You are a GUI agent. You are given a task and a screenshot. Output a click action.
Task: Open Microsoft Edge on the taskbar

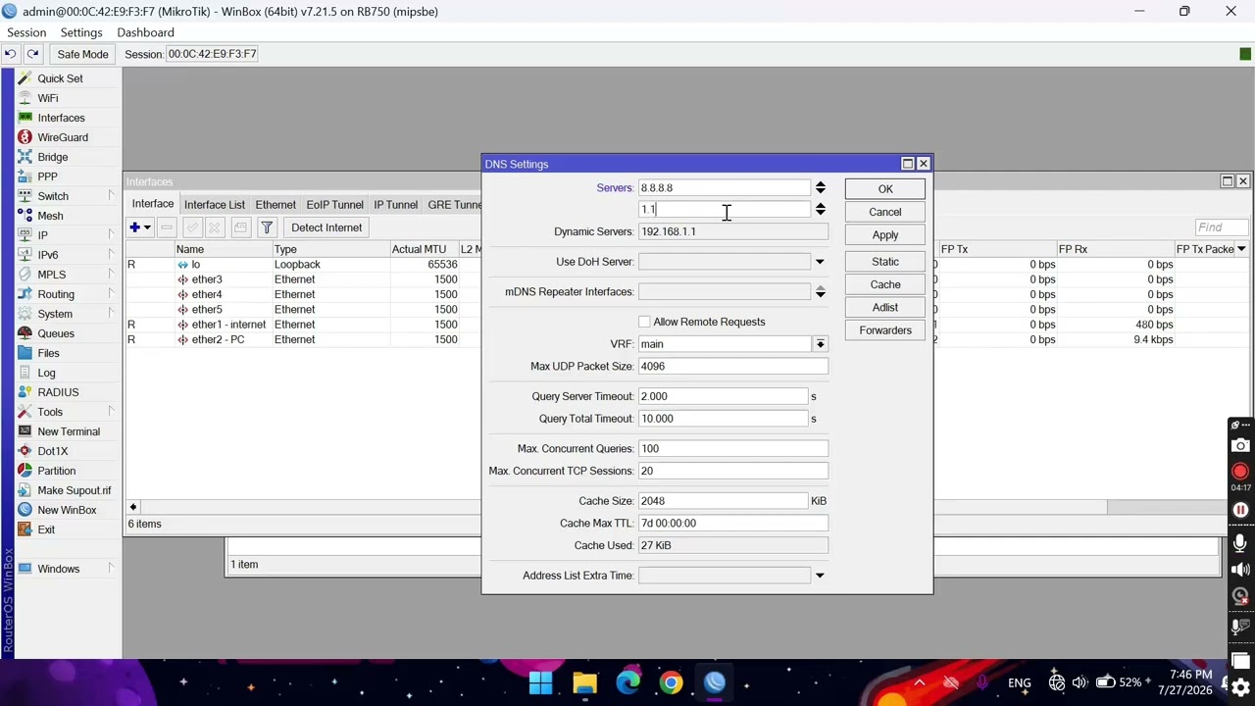[627, 682]
